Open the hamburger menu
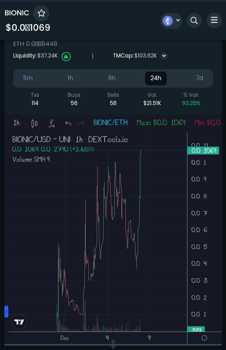The image size is (226, 350). point(214,20)
